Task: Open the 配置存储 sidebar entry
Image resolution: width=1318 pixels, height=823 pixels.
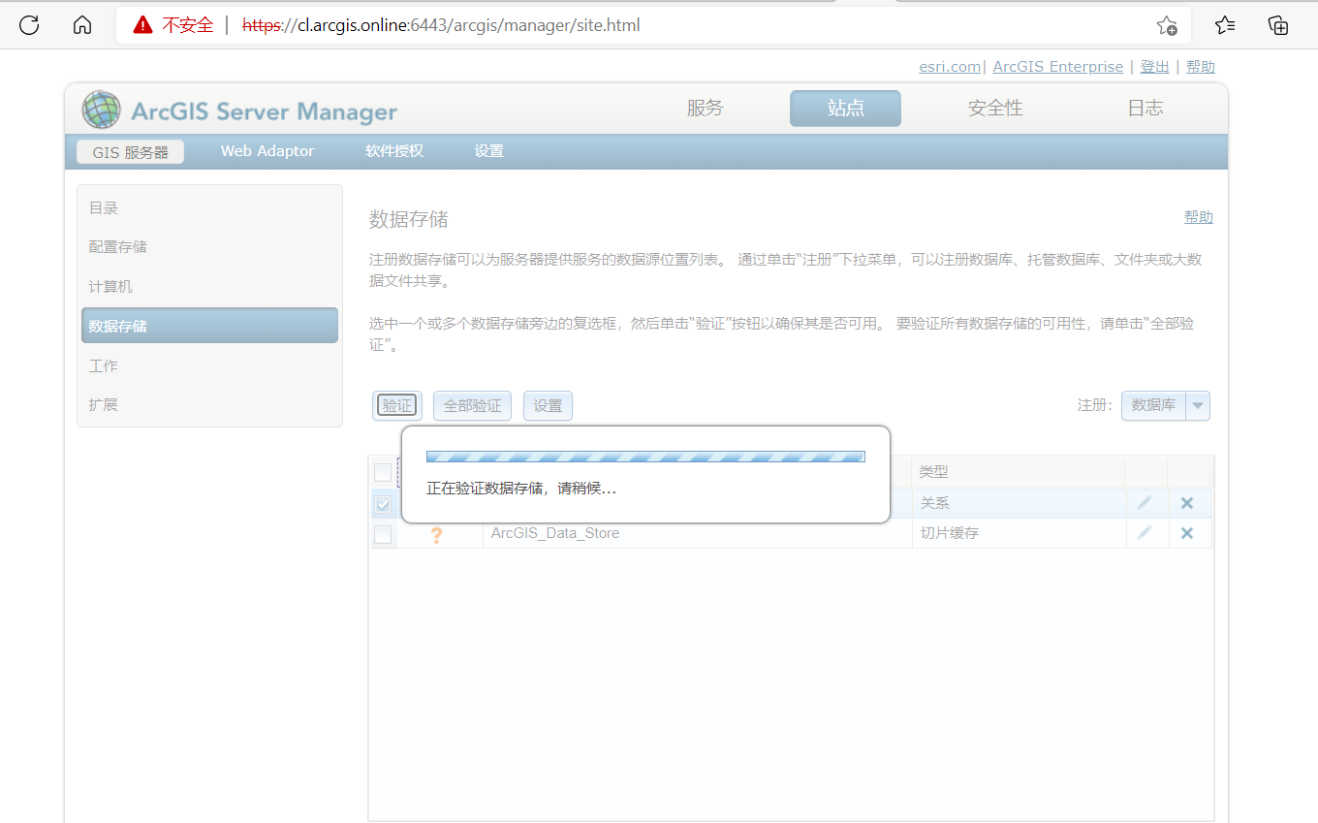Action: coord(117,246)
